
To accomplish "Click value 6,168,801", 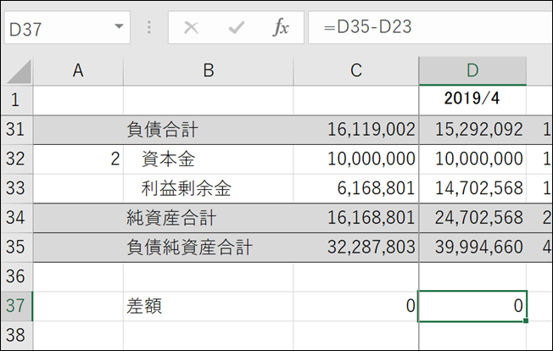I will coord(356,188).
